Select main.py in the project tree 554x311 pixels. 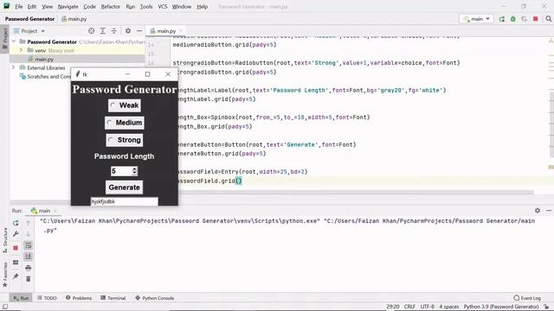[x=44, y=60]
